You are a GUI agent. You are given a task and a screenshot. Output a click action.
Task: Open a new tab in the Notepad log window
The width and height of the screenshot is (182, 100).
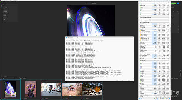pyautogui.click(x=80, y=38)
